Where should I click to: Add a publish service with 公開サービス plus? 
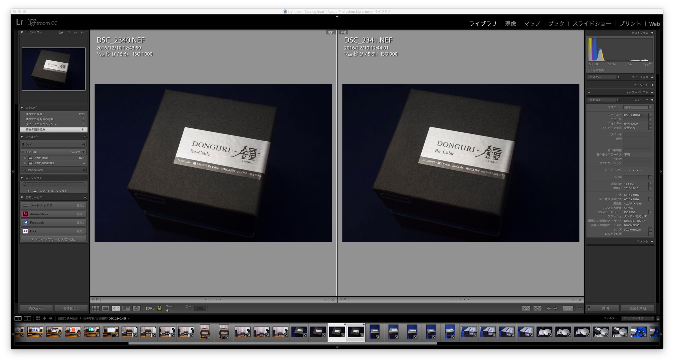(85, 197)
